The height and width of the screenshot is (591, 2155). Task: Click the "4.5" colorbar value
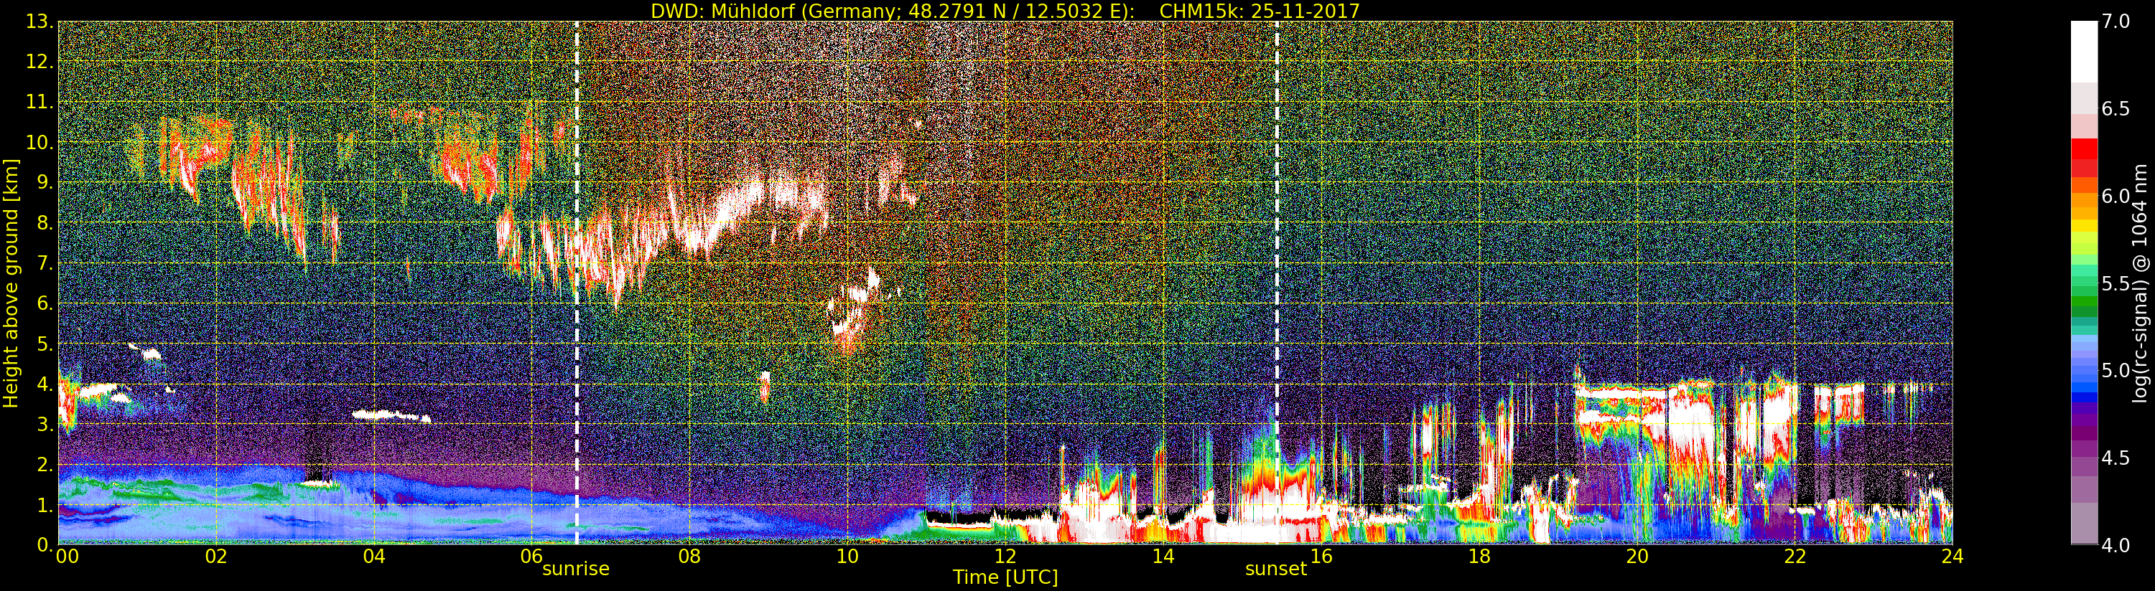pyautogui.click(x=2116, y=458)
